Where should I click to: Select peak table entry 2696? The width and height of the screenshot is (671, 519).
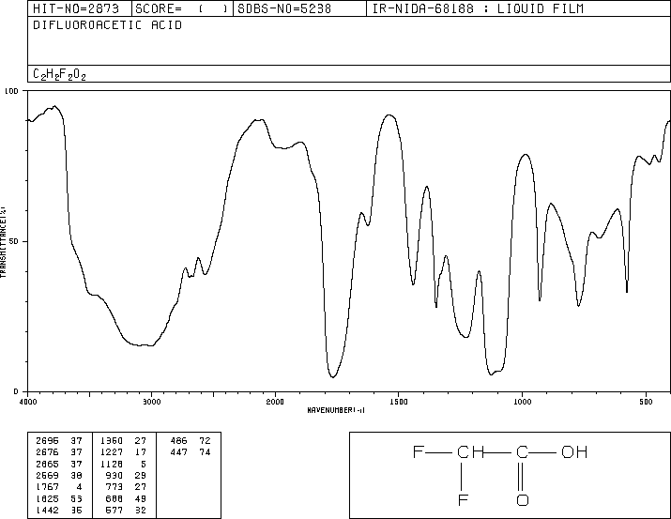[x=47, y=440]
